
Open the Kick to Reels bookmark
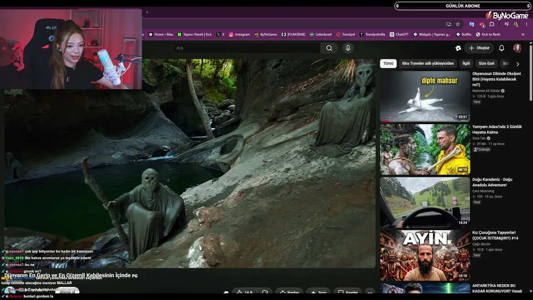[488, 35]
